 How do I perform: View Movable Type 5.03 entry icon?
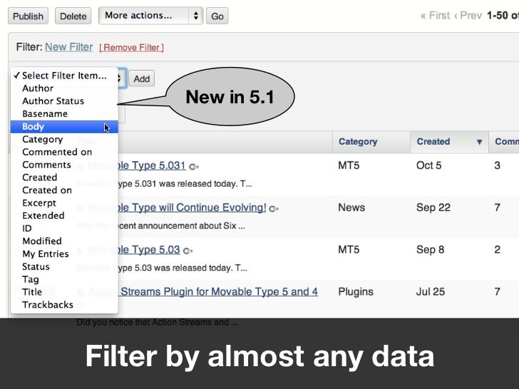(188, 251)
